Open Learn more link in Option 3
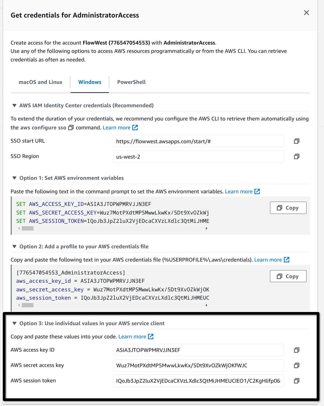The height and width of the screenshot is (406, 324). pyautogui.click(x=136, y=337)
